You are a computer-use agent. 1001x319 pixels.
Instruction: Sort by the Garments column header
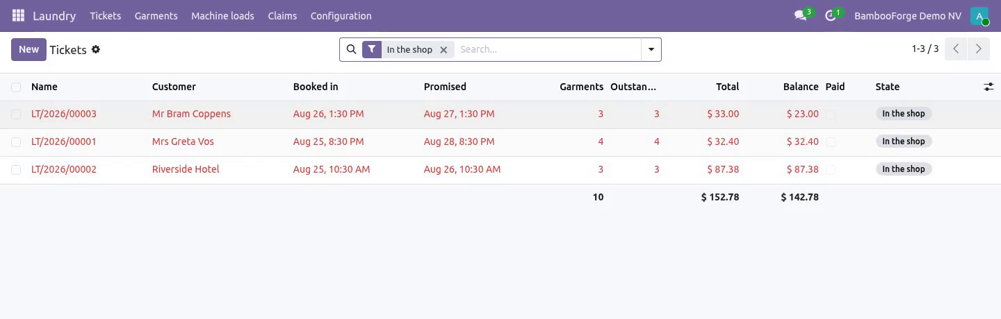tap(582, 87)
